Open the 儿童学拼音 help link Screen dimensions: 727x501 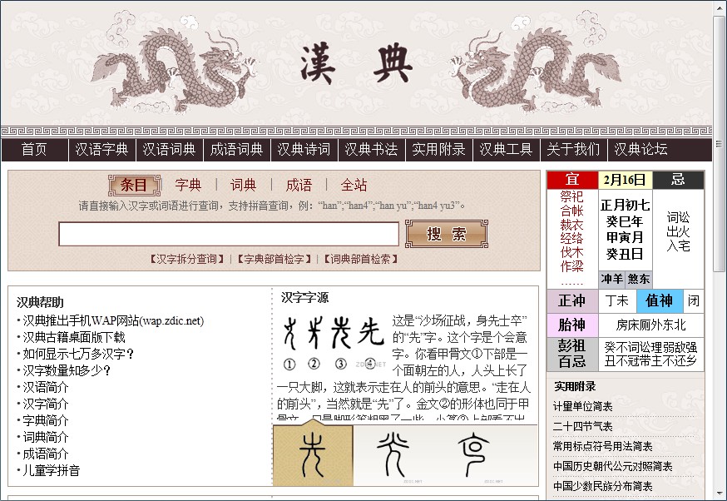51,470
